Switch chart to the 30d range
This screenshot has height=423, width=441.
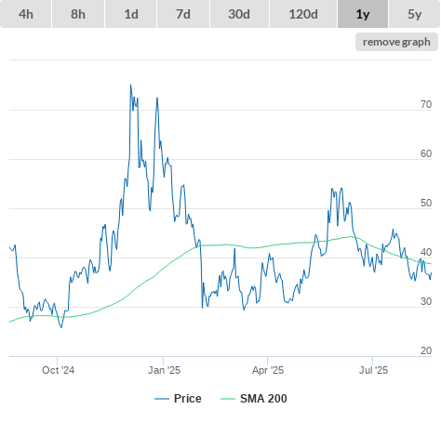click(x=239, y=14)
